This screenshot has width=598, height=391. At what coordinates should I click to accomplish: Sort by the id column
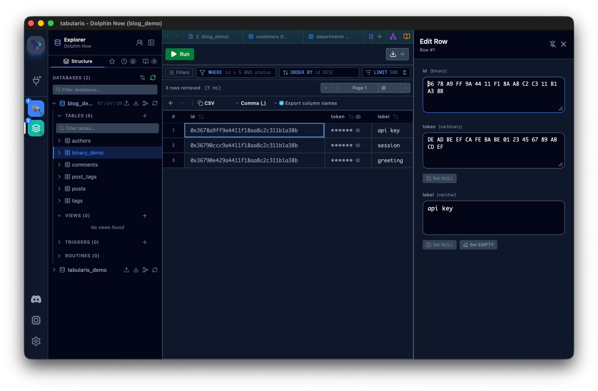[x=201, y=117]
